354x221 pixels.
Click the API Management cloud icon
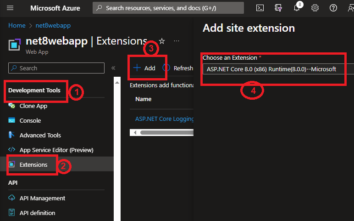click(12, 198)
